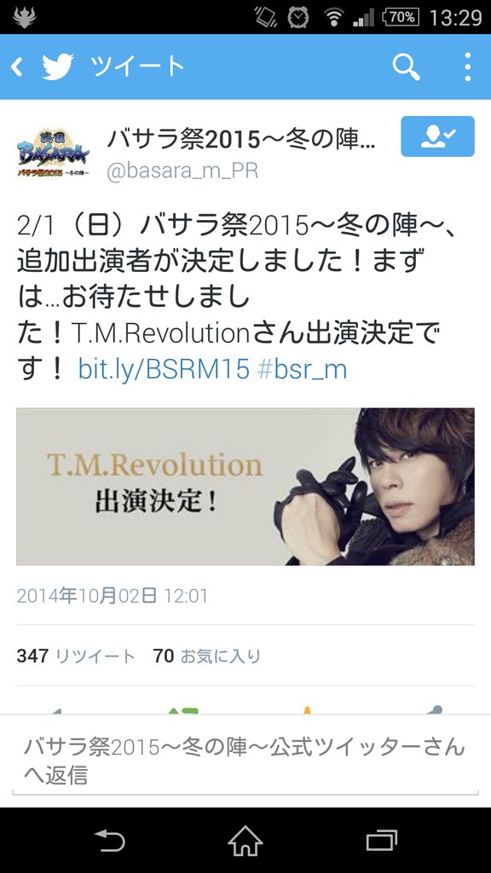Tap the Twitter bird logo
Image resolution: width=491 pixels, height=873 pixels.
(x=58, y=66)
